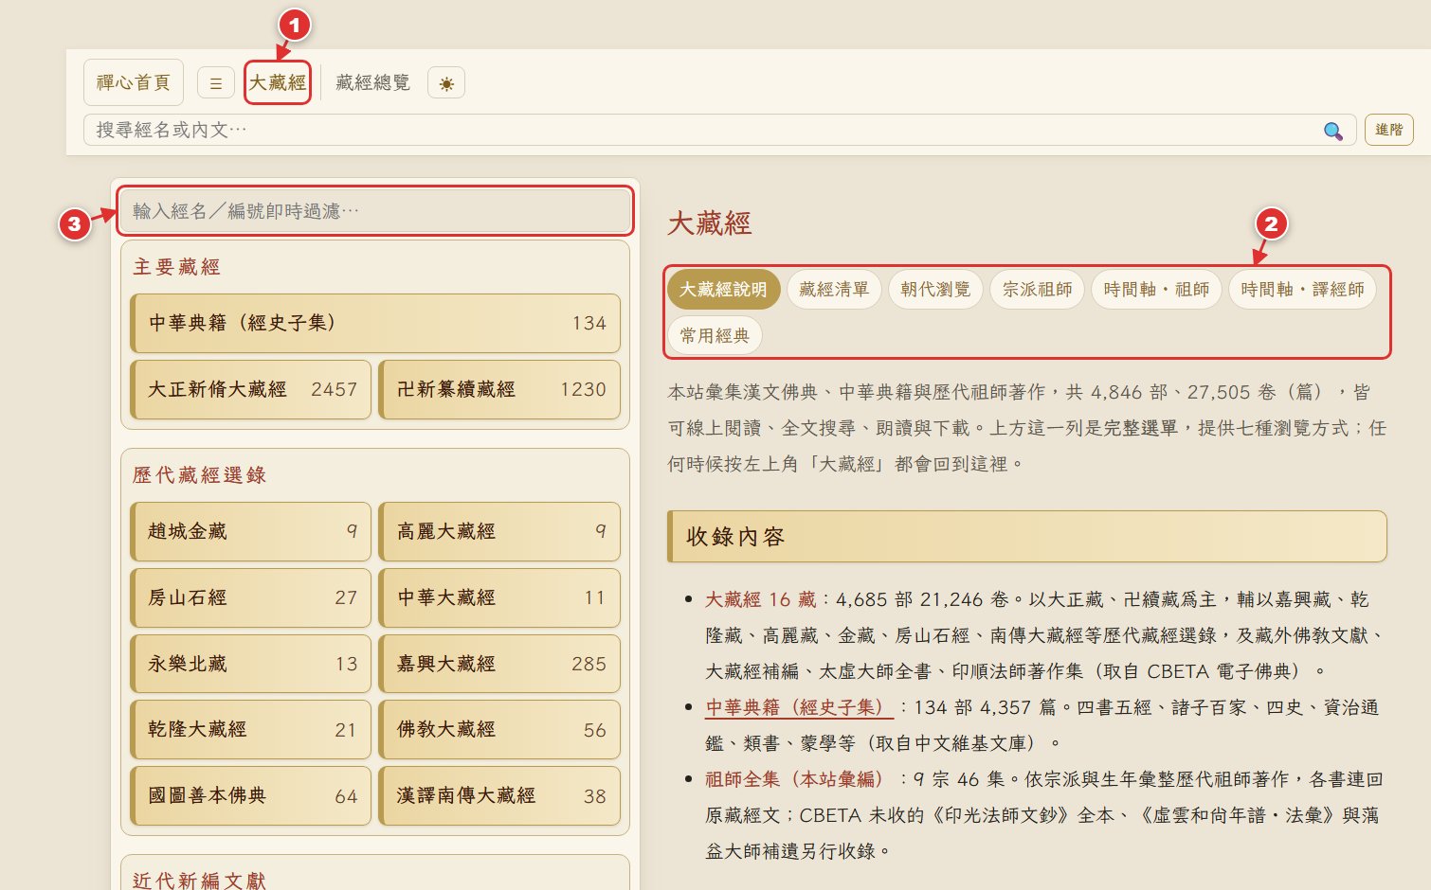Open the 趙城金藏 collection card
1431x890 pixels.
tap(250, 531)
